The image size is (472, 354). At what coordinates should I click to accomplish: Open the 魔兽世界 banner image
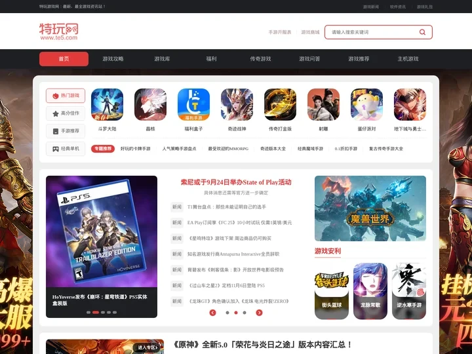coord(370,208)
